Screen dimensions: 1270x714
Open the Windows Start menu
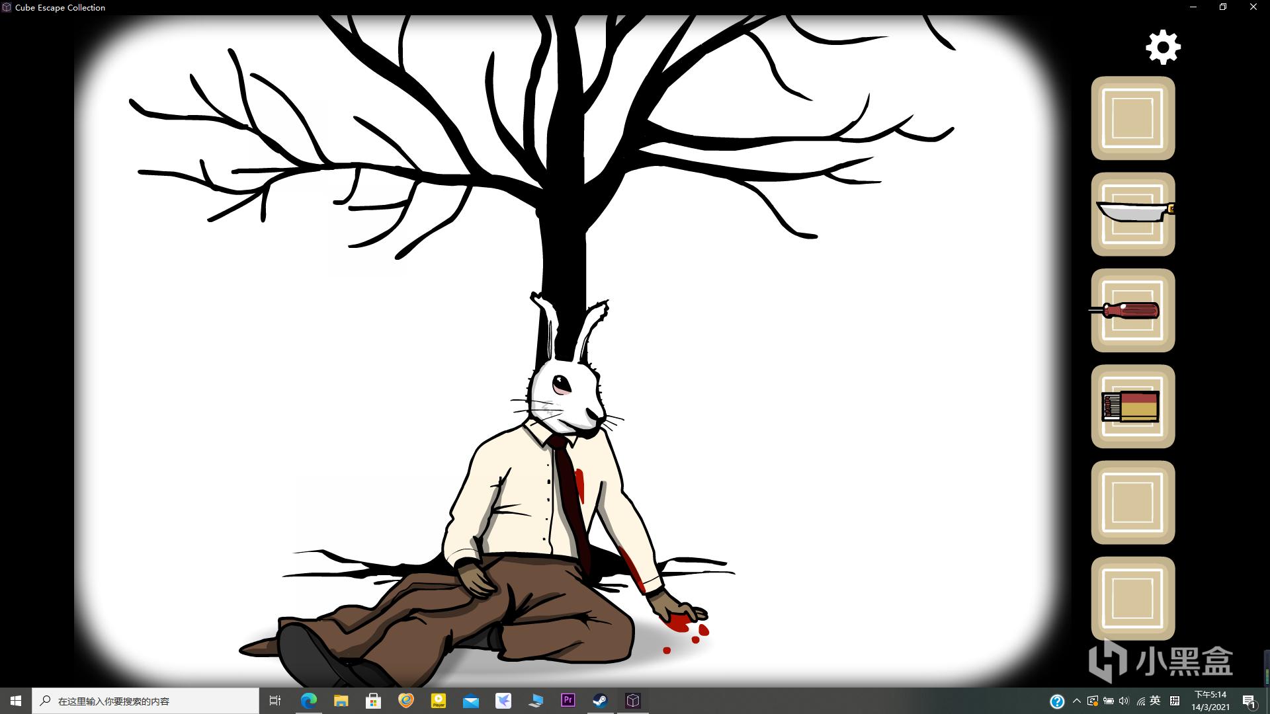[x=16, y=701]
